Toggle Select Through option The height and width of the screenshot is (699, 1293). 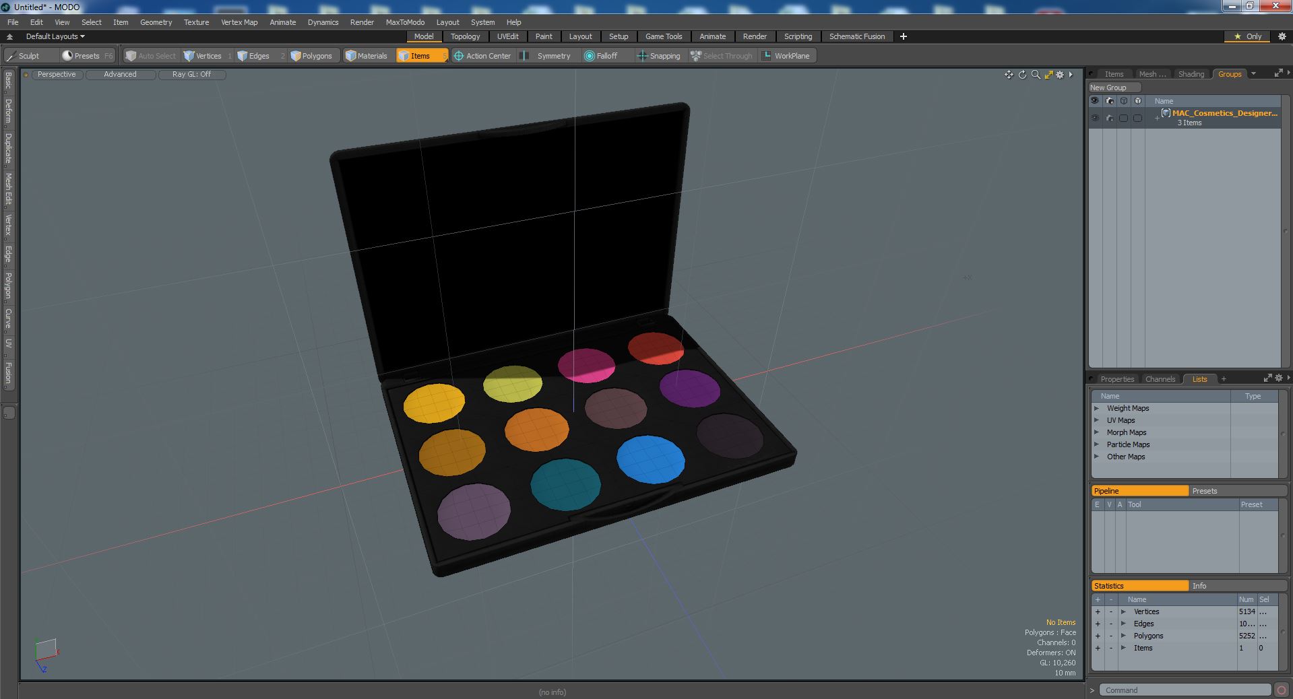[722, 56]
